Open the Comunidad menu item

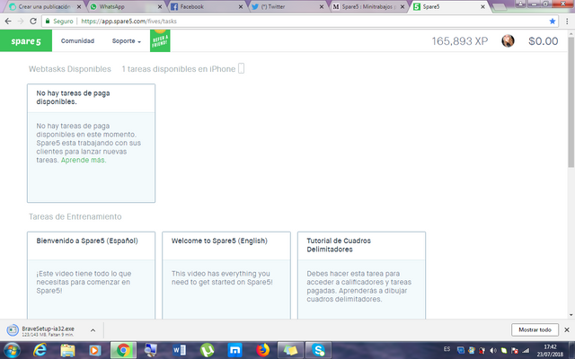click(x=77, y=41)
